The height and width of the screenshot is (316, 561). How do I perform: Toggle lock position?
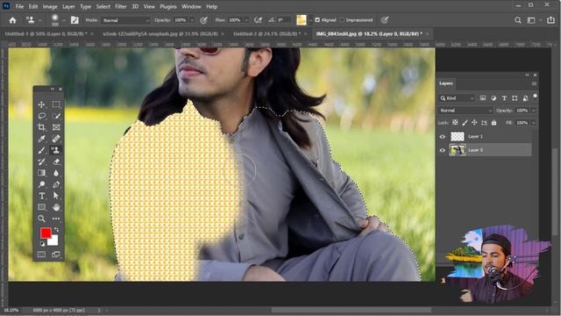pos(474,123)
